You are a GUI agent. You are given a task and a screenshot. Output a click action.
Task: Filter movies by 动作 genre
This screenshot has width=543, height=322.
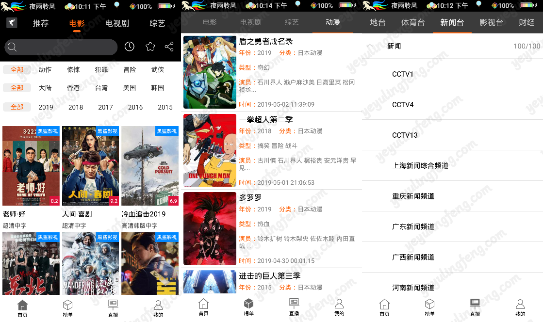(45, 70)
